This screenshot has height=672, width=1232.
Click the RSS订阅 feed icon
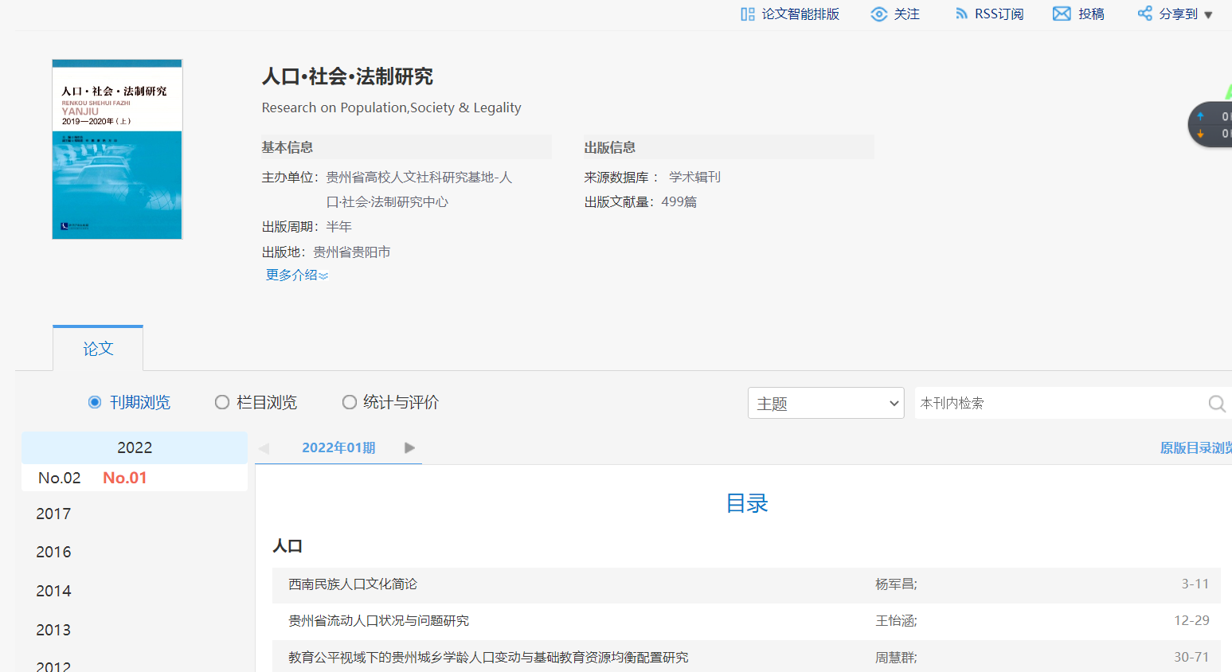(961, 14)
